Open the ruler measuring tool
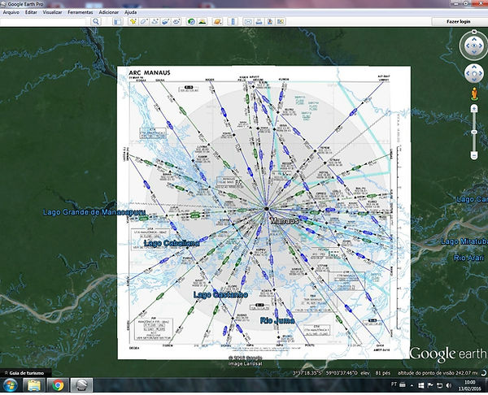 (233, 21)
